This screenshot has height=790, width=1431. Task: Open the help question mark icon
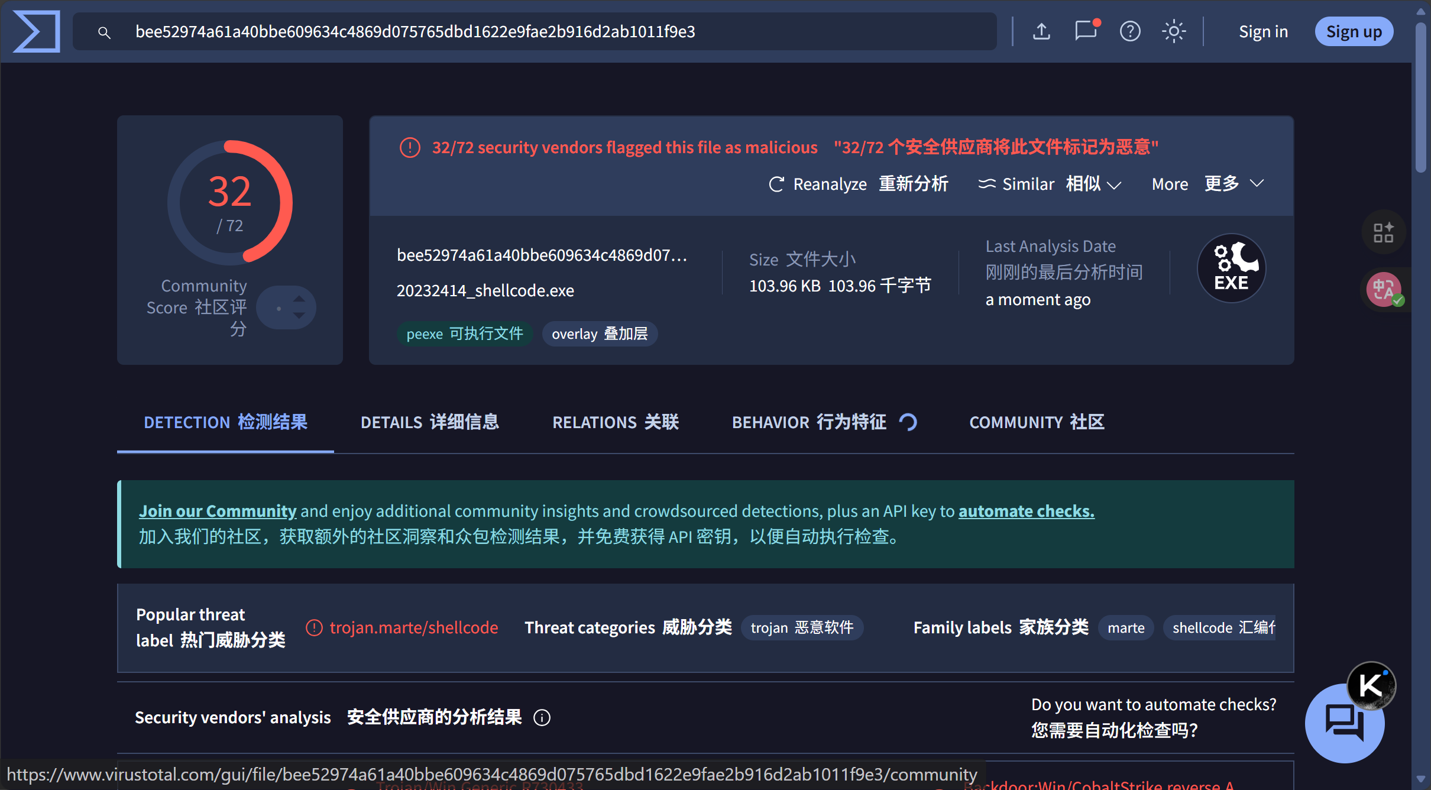tap(1130, 31)
